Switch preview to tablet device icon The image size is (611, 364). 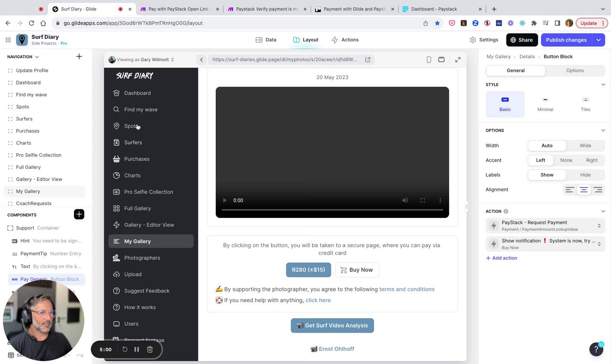pos(442,60)
